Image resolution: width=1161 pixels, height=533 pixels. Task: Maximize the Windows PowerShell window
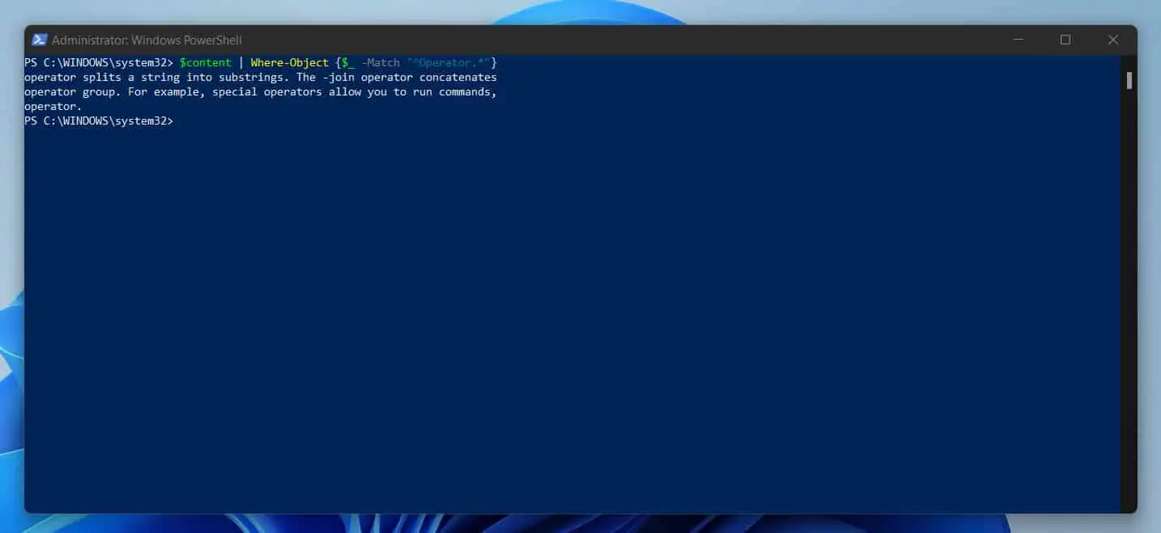point(1065,40)
